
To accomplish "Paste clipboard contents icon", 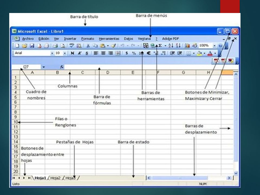I will coord(103,45).
